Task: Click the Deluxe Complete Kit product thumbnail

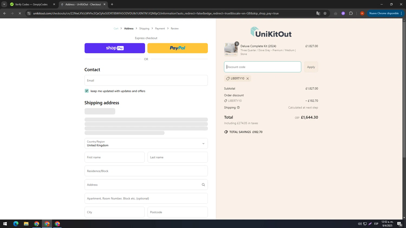Action: tap(231, 49)
